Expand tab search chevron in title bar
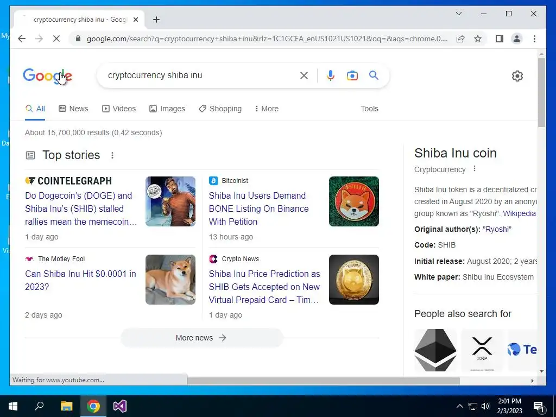This screenshot has width=556, height=417. [458, 14]
